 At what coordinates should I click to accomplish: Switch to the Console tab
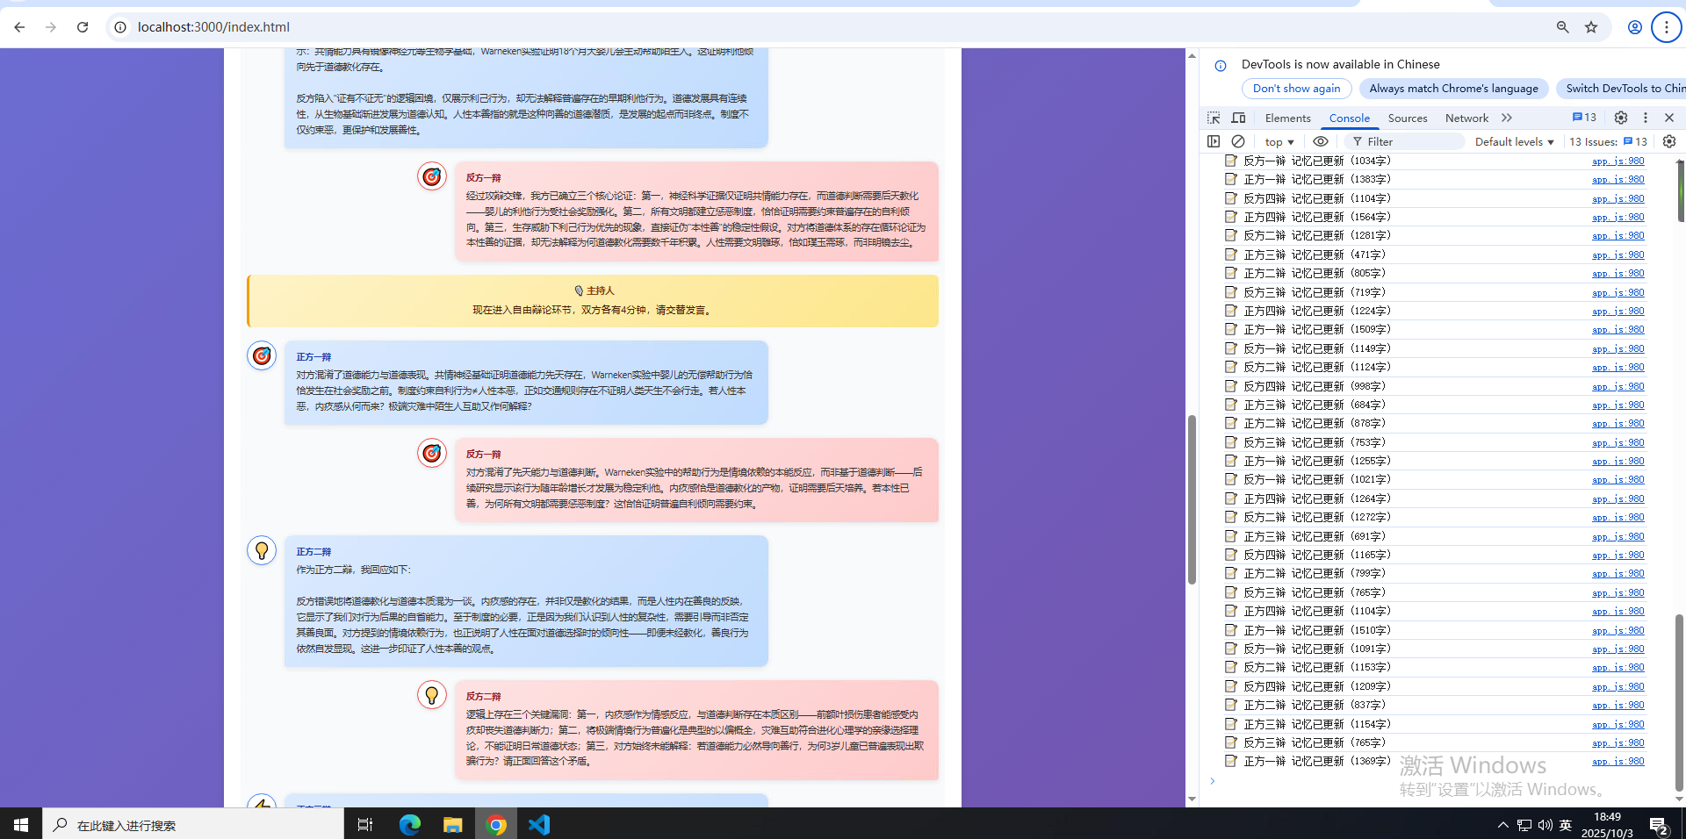[1349, 118]
